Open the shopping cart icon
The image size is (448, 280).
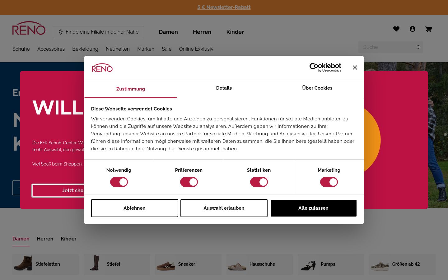coord(429,29)
